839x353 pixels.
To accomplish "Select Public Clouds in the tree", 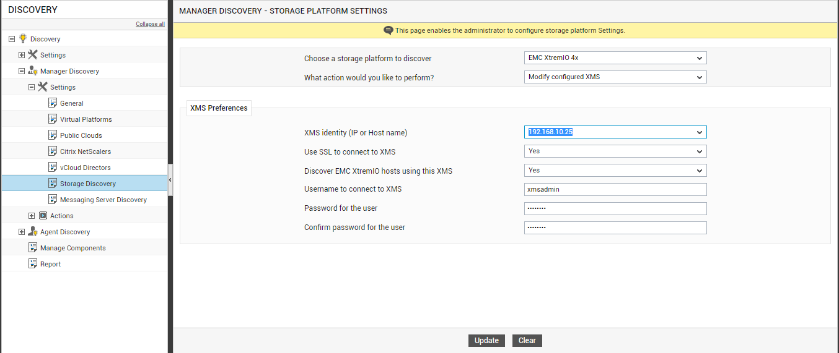I will point(81,135).
